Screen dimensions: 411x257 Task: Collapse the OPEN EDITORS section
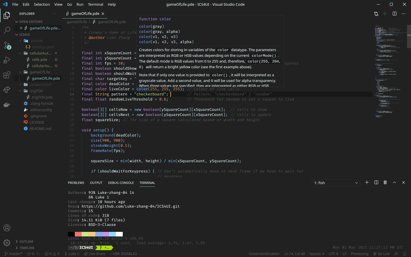tap(31, 21)
